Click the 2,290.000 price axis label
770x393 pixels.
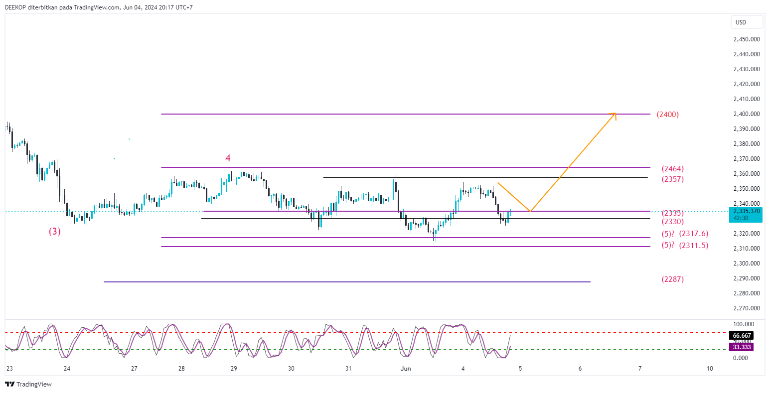tap(747, 278)
